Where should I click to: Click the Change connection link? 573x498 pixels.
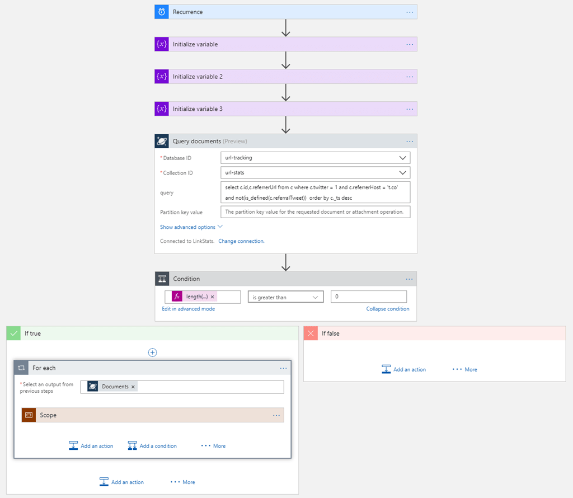(x=241, y=241)
